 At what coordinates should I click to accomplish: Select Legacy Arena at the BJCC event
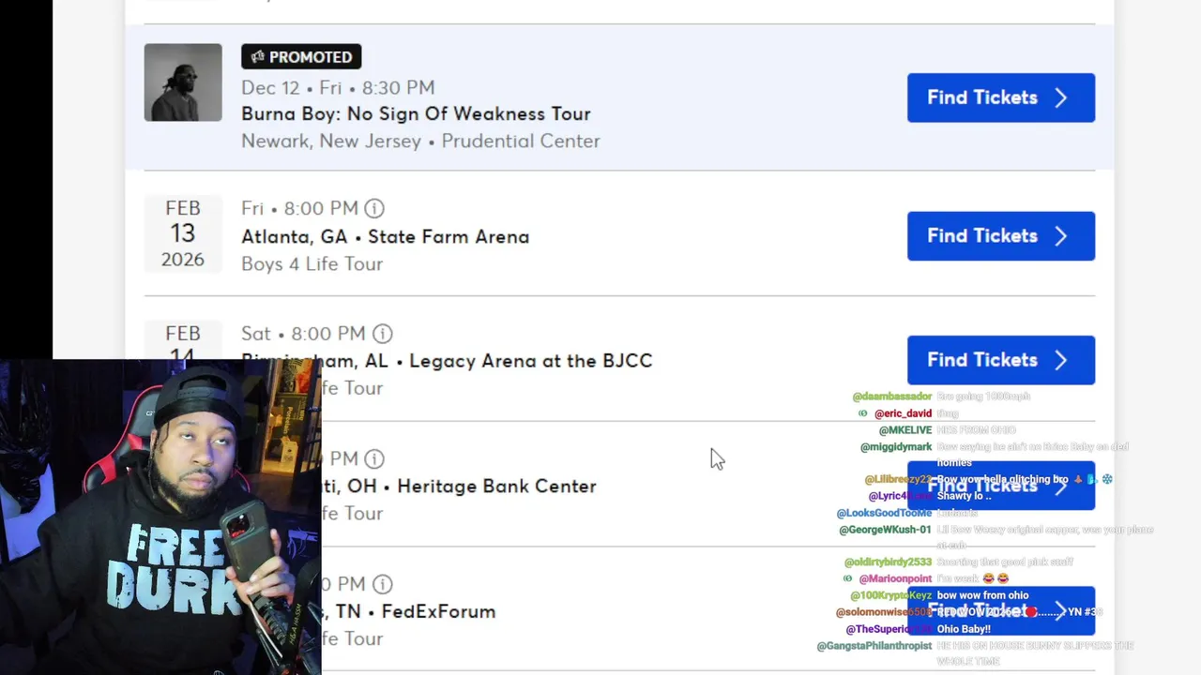[530, 361]
